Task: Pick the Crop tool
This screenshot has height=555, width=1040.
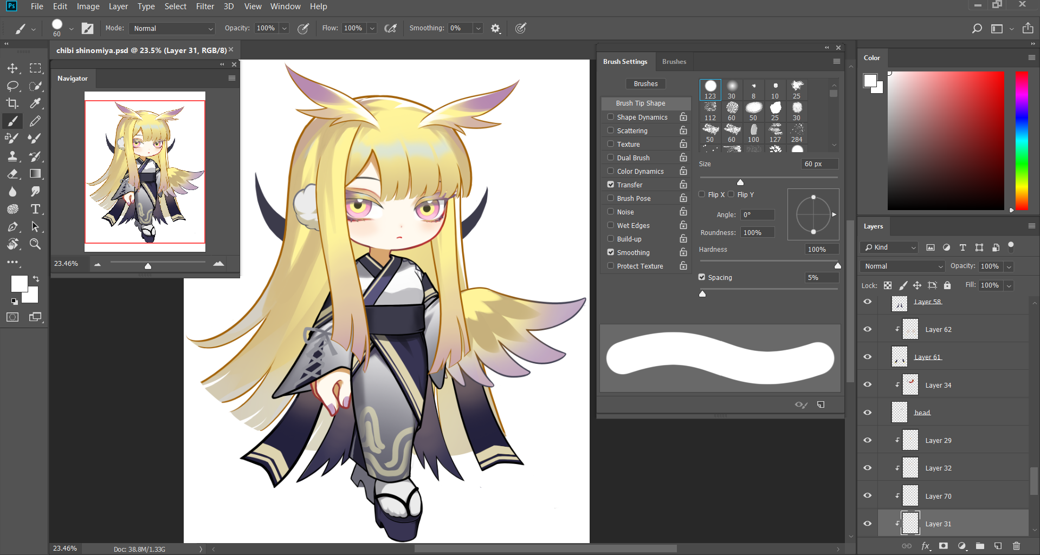Action: click(12, 103)
